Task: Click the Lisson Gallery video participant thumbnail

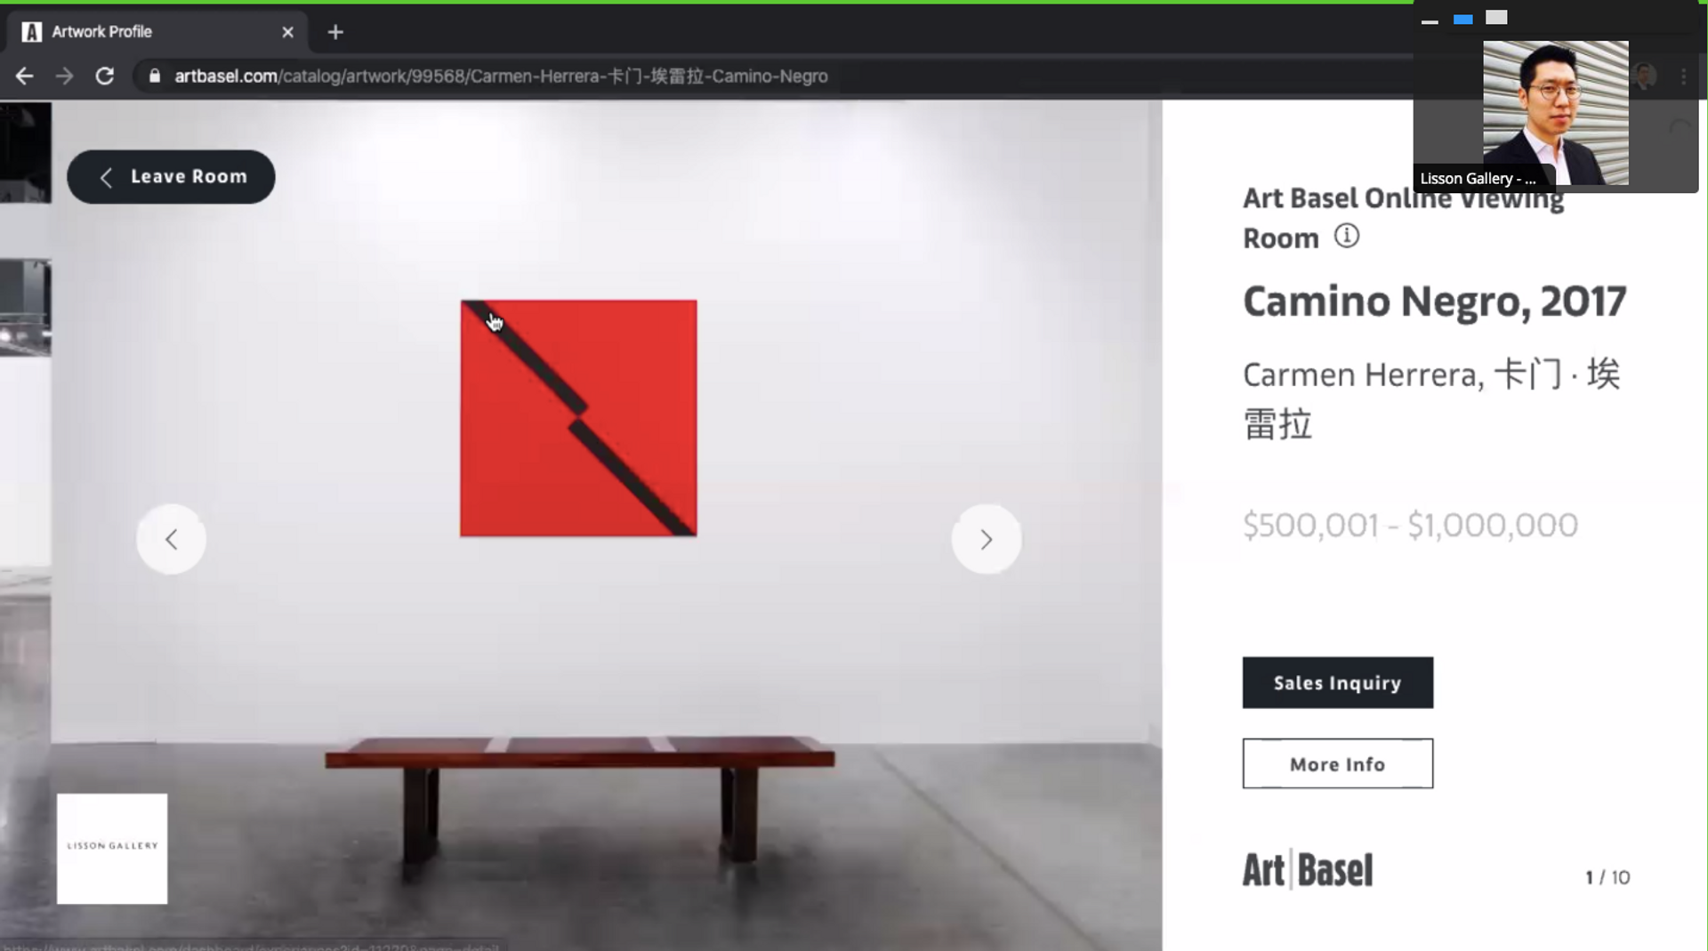Action: [x=1556, y=112]
